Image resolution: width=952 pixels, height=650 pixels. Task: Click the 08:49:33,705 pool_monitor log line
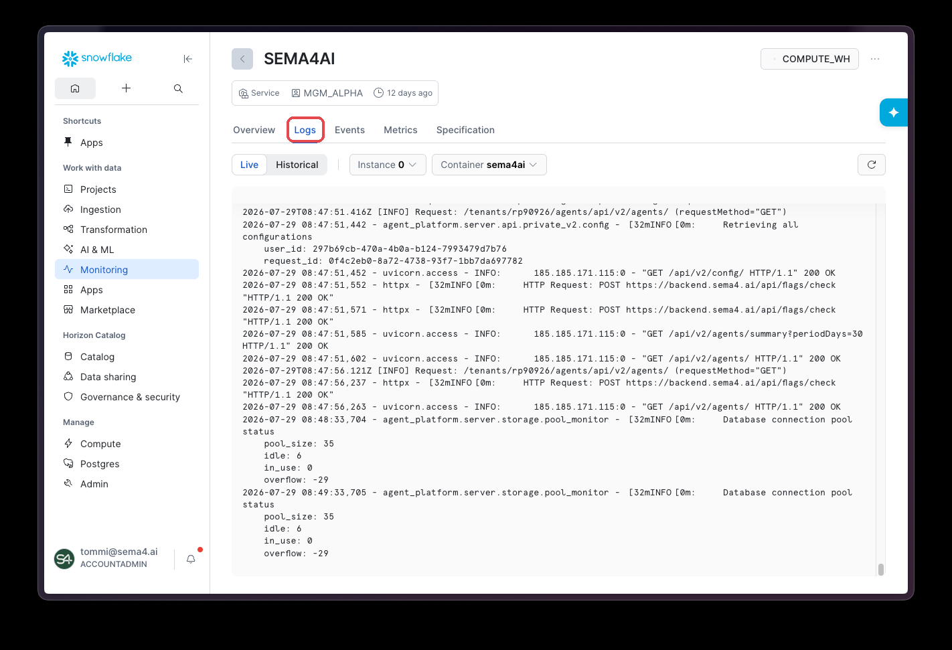[547, 499]
